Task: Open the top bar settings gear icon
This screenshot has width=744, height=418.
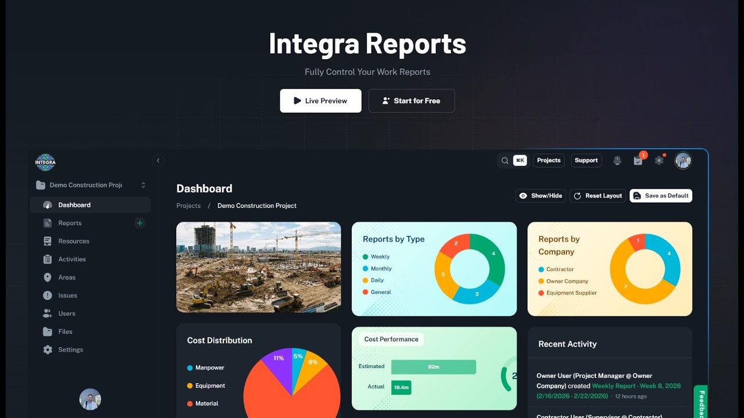Action: [659, 161]
